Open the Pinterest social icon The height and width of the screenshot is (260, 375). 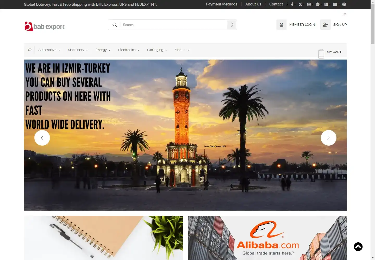(x=344, y=4)
